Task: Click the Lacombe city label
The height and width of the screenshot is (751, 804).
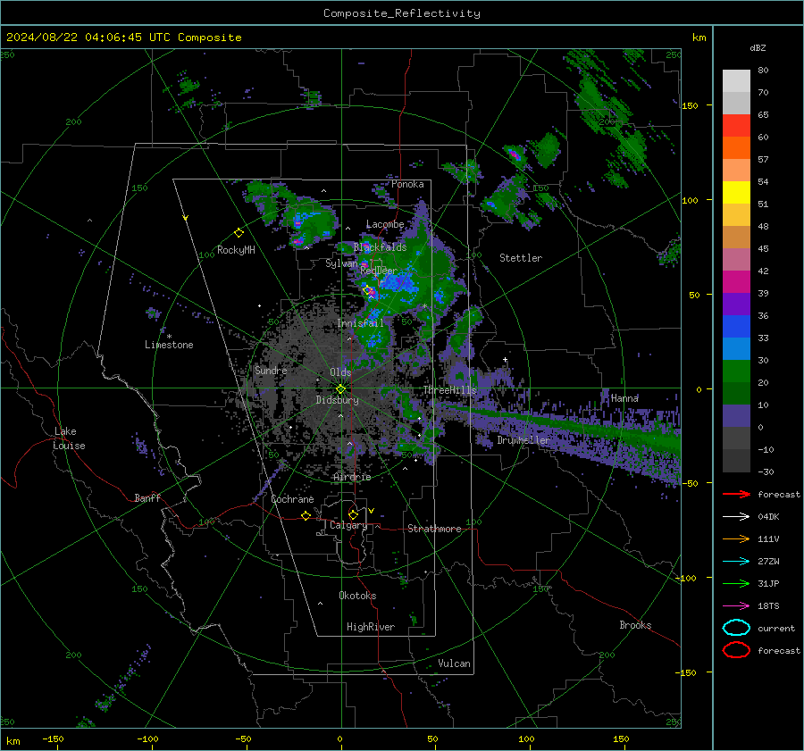Action: [385, 224]
